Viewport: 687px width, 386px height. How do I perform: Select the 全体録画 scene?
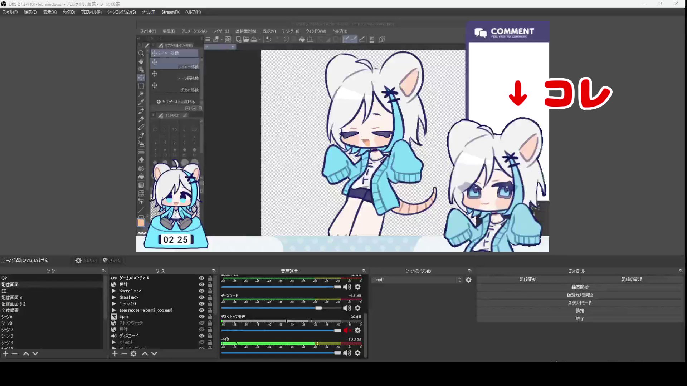[x=52, y=310]
